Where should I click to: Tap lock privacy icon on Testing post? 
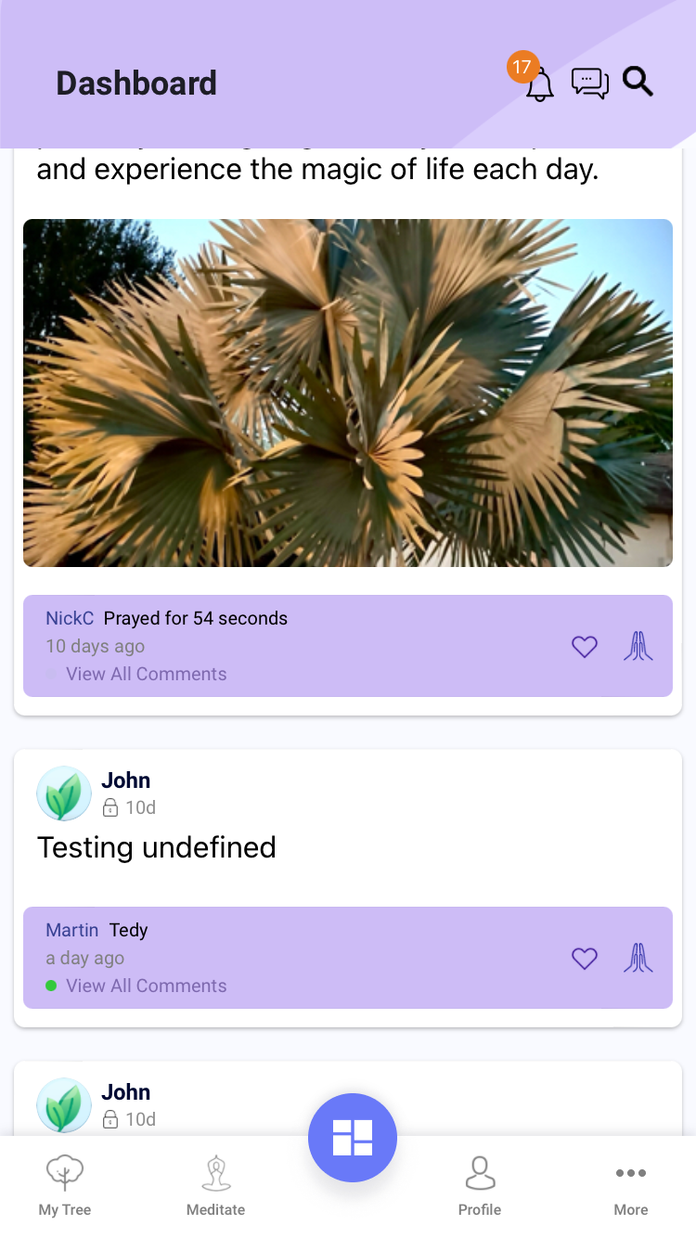tap(110, 808)
